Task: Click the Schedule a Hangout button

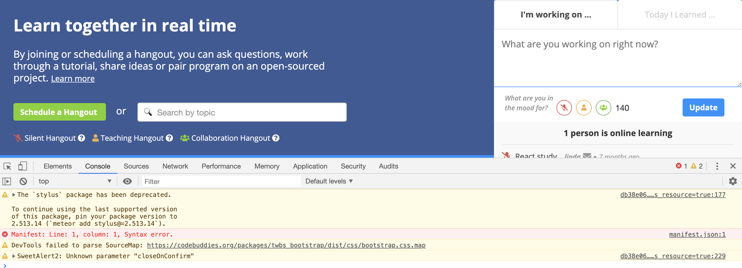Action: [60, 112]
